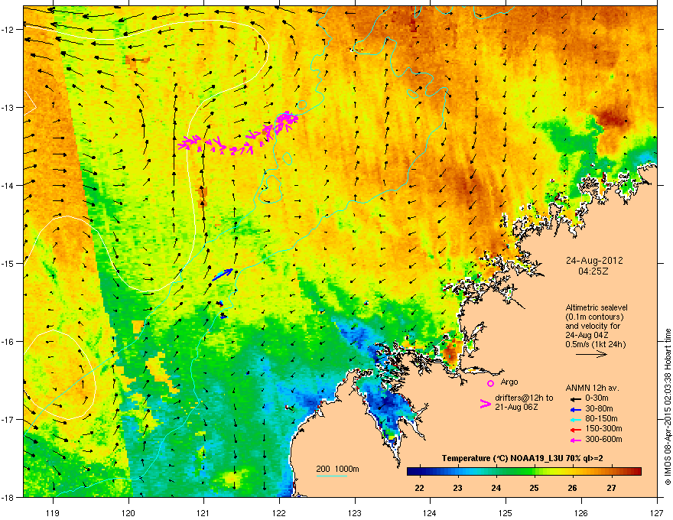Image resolution: width=673 pixels, height=520 pixels.
Task: Click the black 0-30m legend arrow
Action: pyautogui.click(x=574, y=398)
